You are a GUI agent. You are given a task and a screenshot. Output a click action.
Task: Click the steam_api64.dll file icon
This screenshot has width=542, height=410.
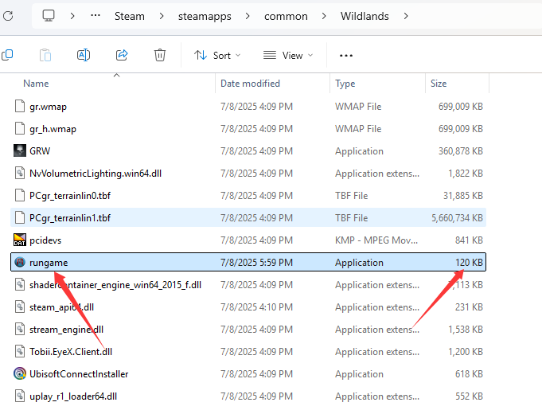20,307
